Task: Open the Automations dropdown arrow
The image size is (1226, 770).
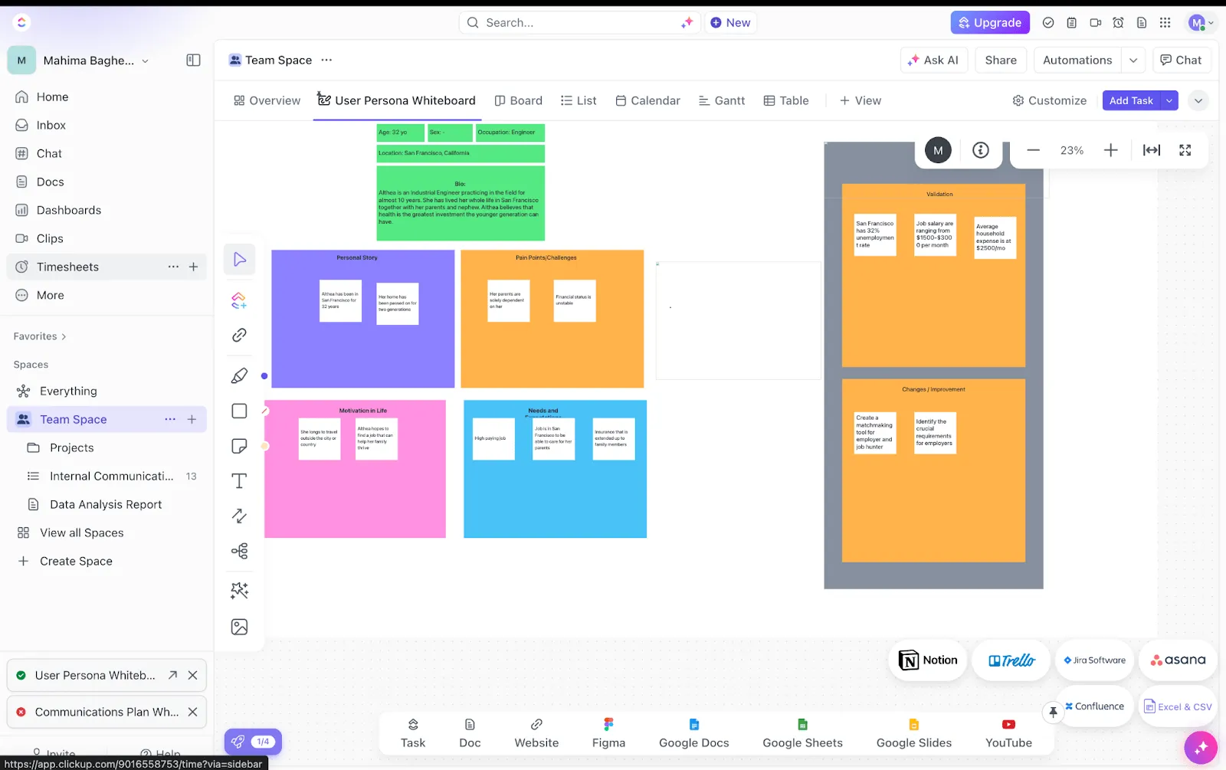Action: (1133, 61)
